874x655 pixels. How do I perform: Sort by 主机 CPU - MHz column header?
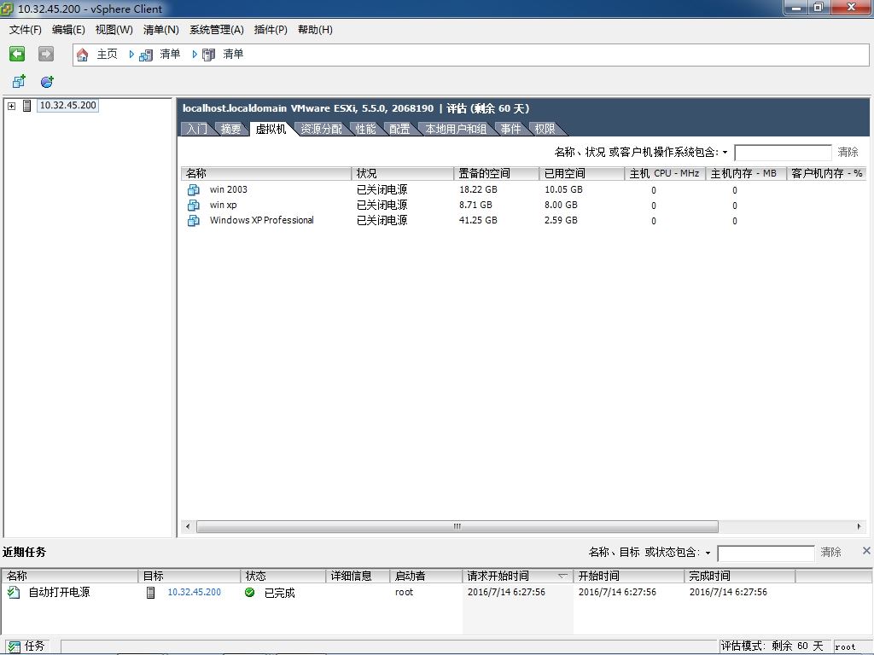tap(665, 174)
